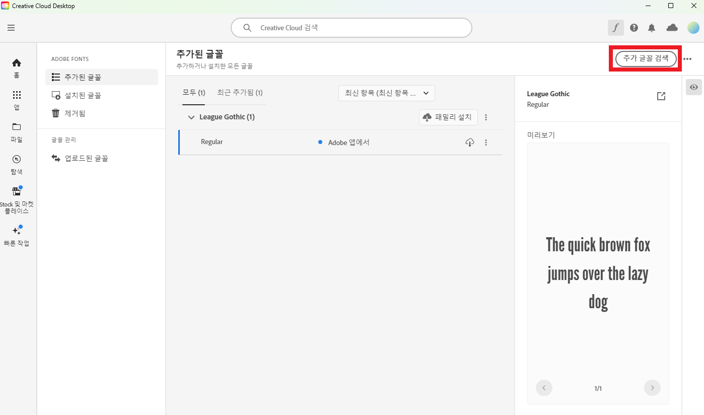Open Files (파일) in sidebar

(x=17, y=132)
